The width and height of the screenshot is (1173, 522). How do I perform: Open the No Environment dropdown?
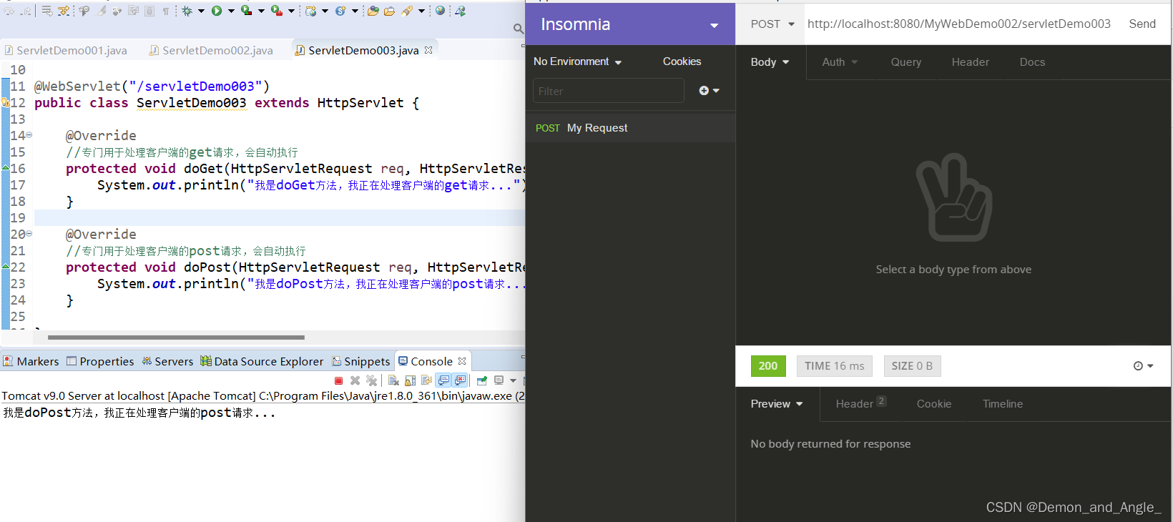577,61
